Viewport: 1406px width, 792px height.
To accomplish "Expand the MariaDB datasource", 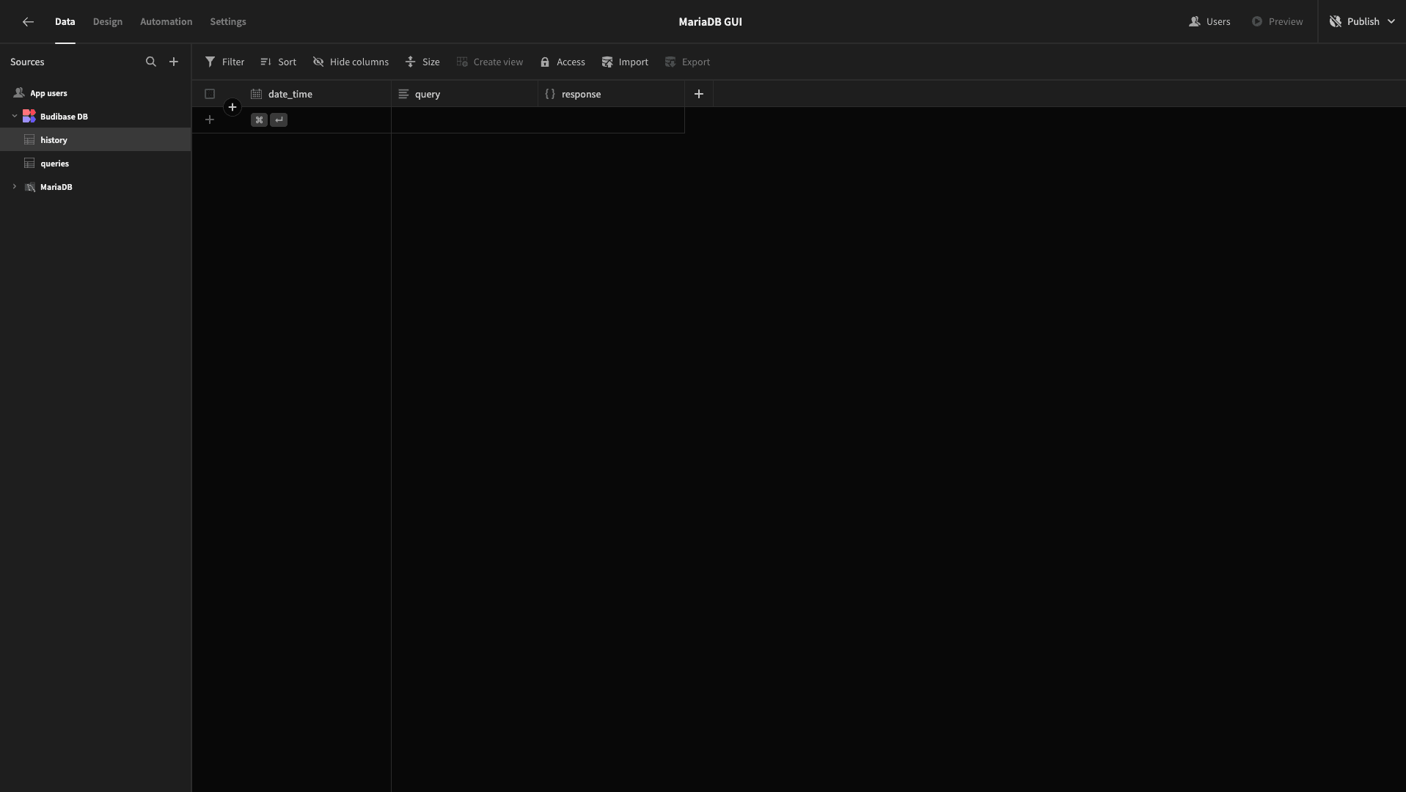I will click(x=14, y=186).
